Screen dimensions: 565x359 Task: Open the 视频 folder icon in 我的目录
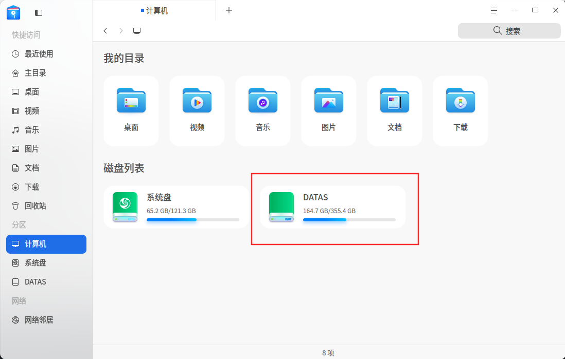[x=197, y=101]
